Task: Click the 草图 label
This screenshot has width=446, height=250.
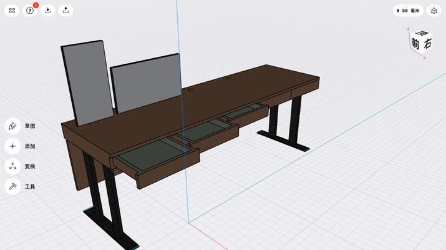Action: tap(30, 126)
